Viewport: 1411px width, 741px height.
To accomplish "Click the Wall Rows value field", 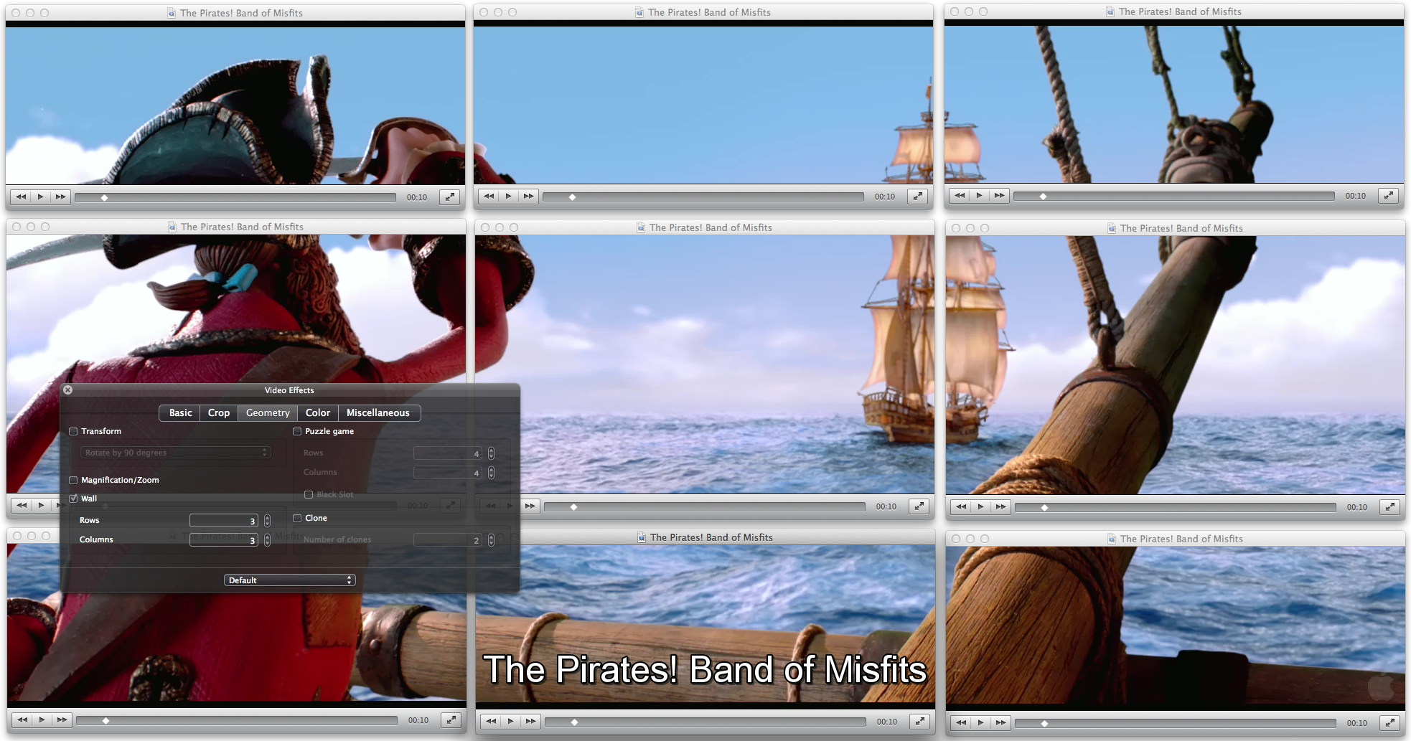I will coord(223,521).
